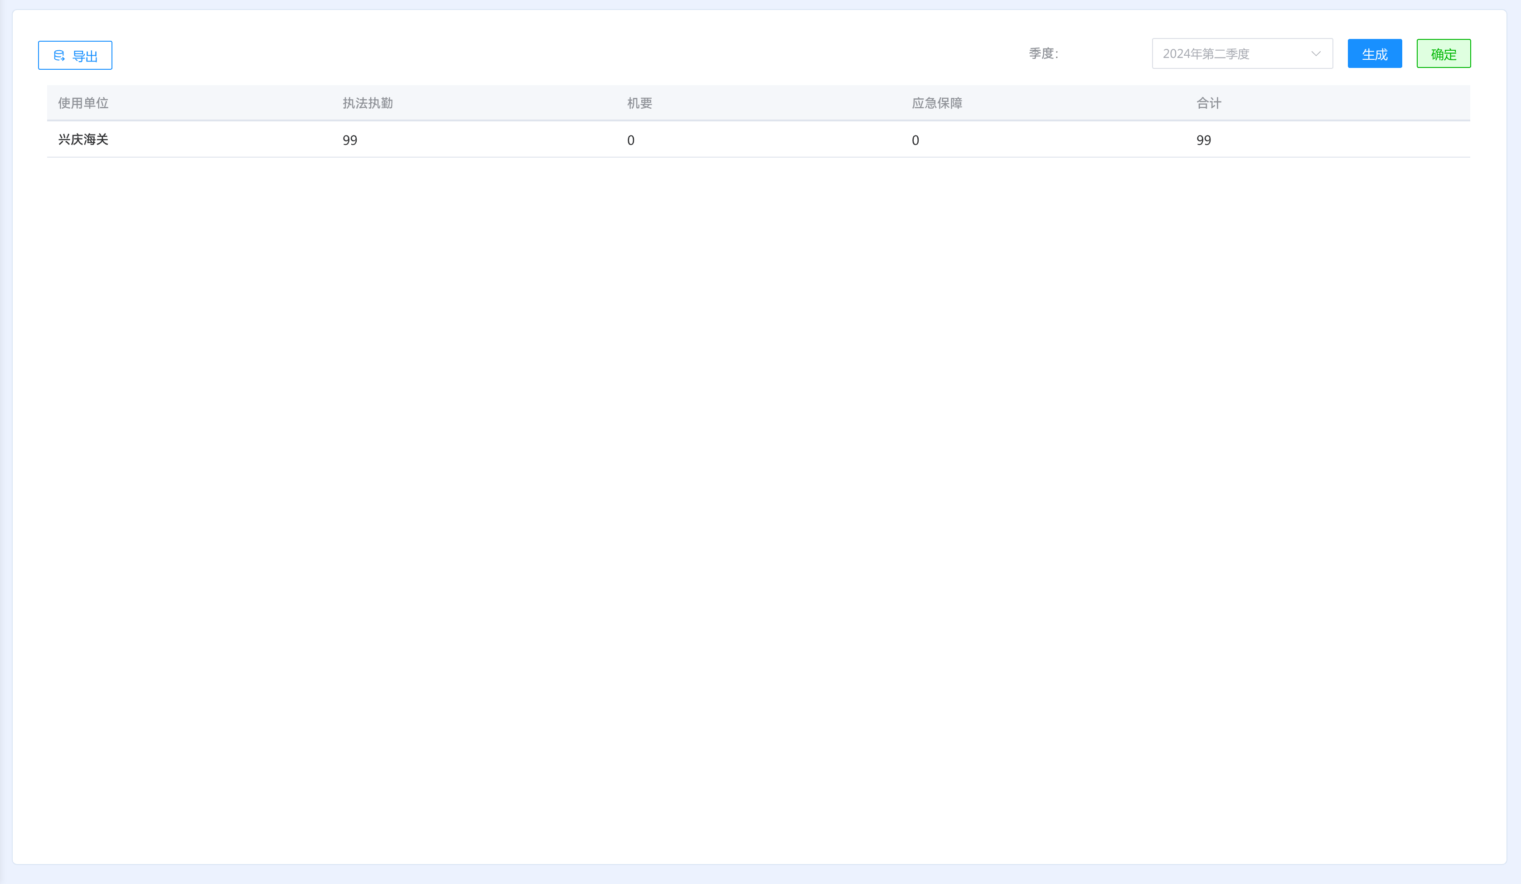The image size is (1521, 884).
Task: Click the 合计 total 99 cell
Action: pyautogui.click(x=1204, y=140)
